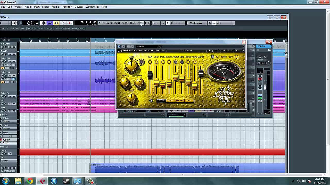Open channel settings 'e' on Guitar DI L
The image size is (330, 185).
coord(2,64)
